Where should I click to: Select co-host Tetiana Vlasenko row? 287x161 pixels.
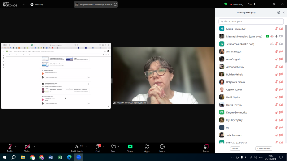tap(251, 44)
